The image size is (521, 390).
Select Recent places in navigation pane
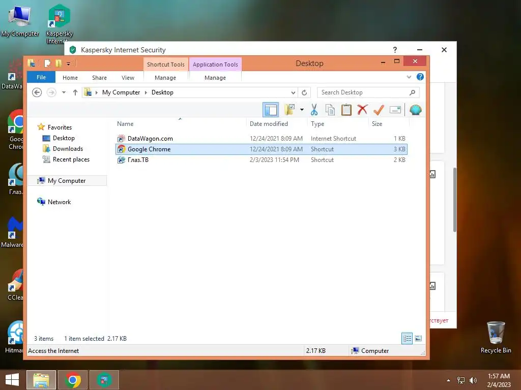pos(71,159)
